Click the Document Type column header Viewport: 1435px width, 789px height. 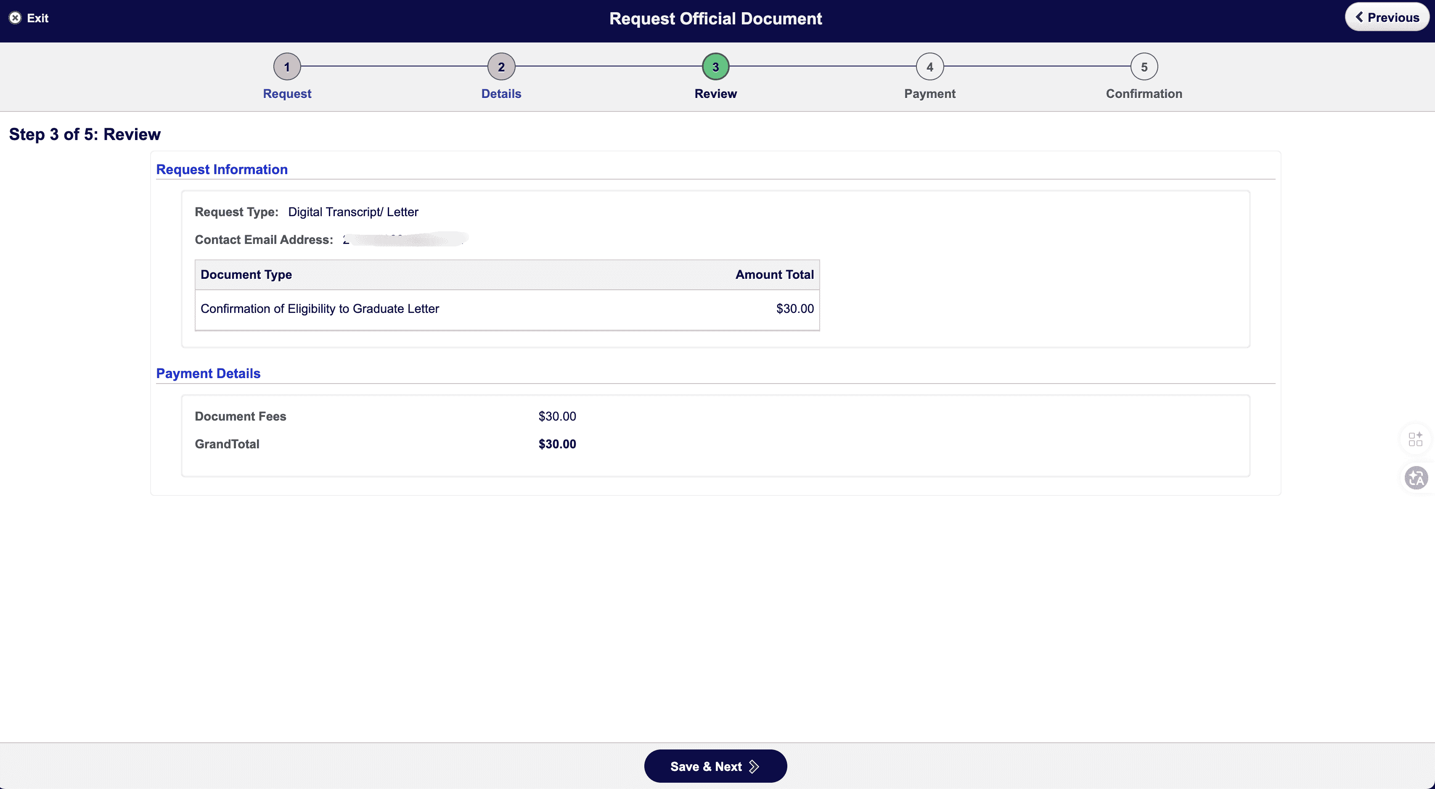pyautogui.click(x=246, y=275)
